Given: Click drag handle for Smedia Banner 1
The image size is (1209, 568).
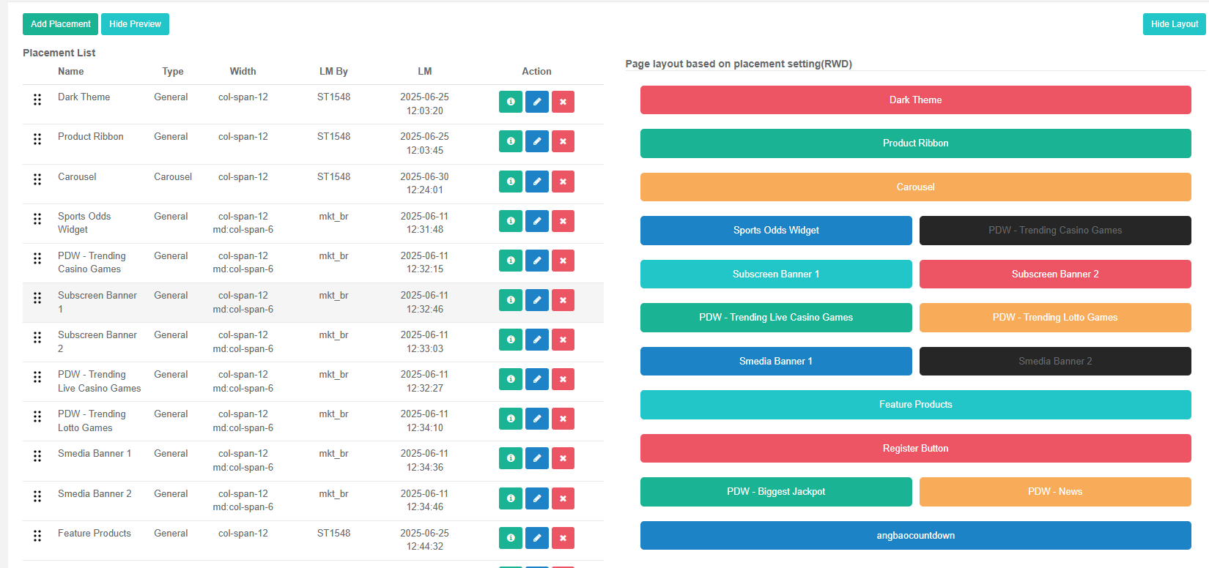Looking at the screenshot, I should (x=37, y=456).
